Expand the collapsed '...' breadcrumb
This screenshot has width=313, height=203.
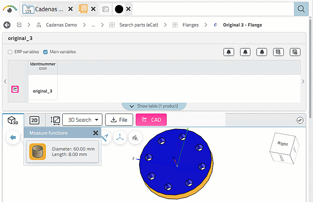tap(93, 25)
